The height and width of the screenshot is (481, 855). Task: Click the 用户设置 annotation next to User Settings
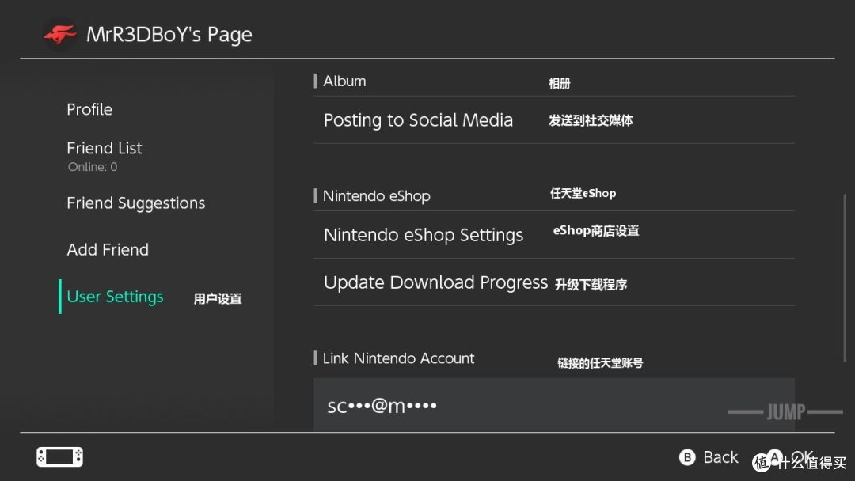[218, 298]
